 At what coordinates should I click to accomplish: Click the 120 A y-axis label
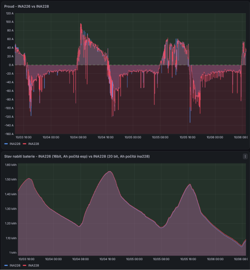(x=9, y=13)
